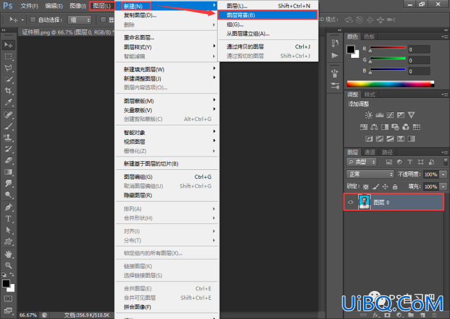
Task: Select the Path Selection tool
Action: pyautogui.click(x=8, y=230)
